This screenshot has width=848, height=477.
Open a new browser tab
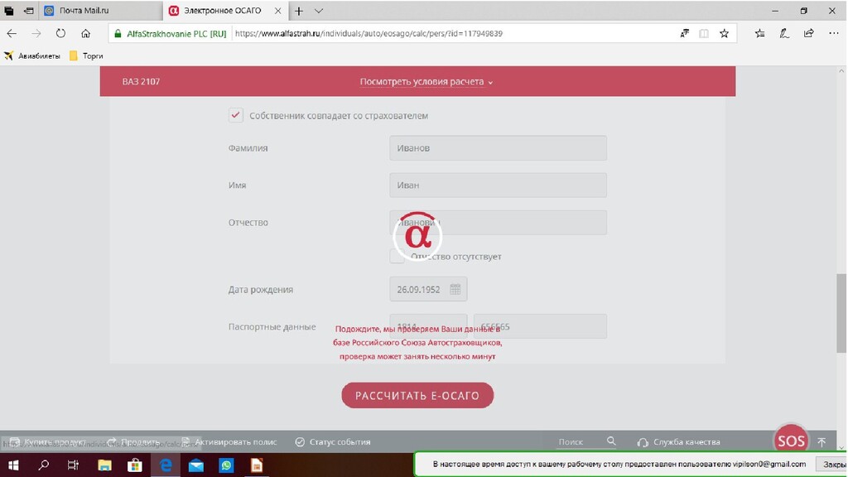(x=298, y=11)
